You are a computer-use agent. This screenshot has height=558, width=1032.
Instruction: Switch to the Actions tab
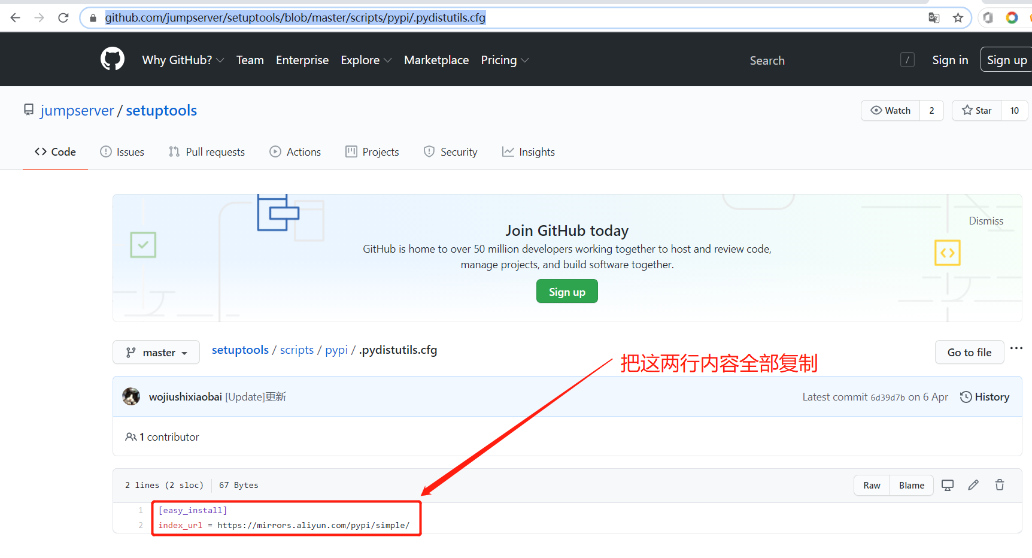(295, 152)
